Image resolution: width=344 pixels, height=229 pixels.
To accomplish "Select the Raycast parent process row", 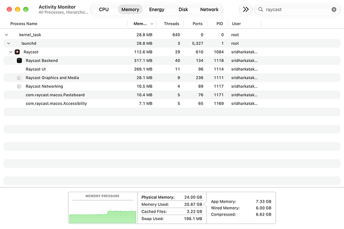I will [172, 52].
